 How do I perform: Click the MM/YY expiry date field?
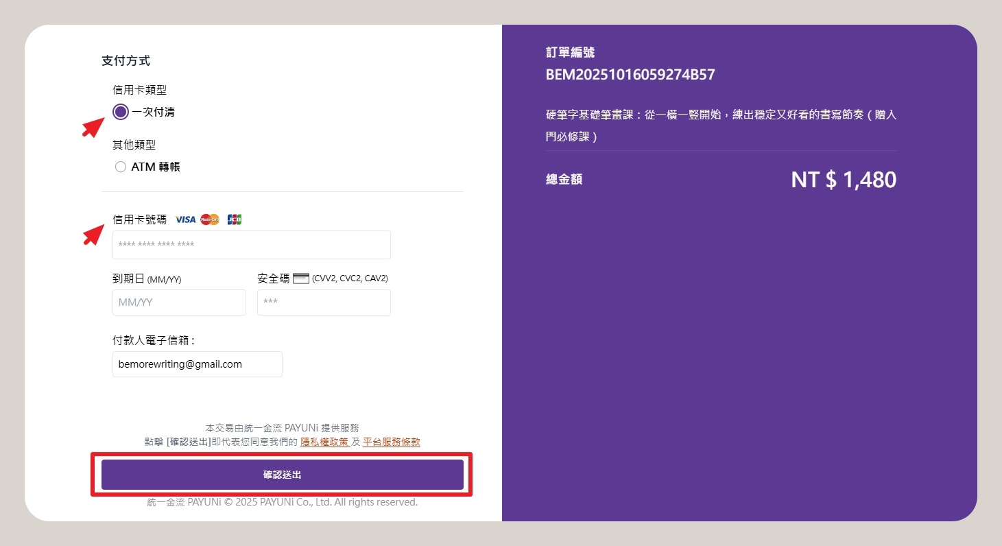click(x=179, y=302)
